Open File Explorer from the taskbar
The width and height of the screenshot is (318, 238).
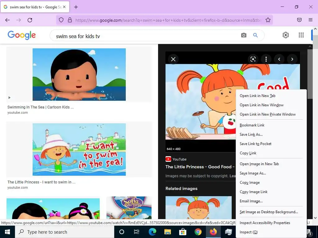tap(167, 232)
